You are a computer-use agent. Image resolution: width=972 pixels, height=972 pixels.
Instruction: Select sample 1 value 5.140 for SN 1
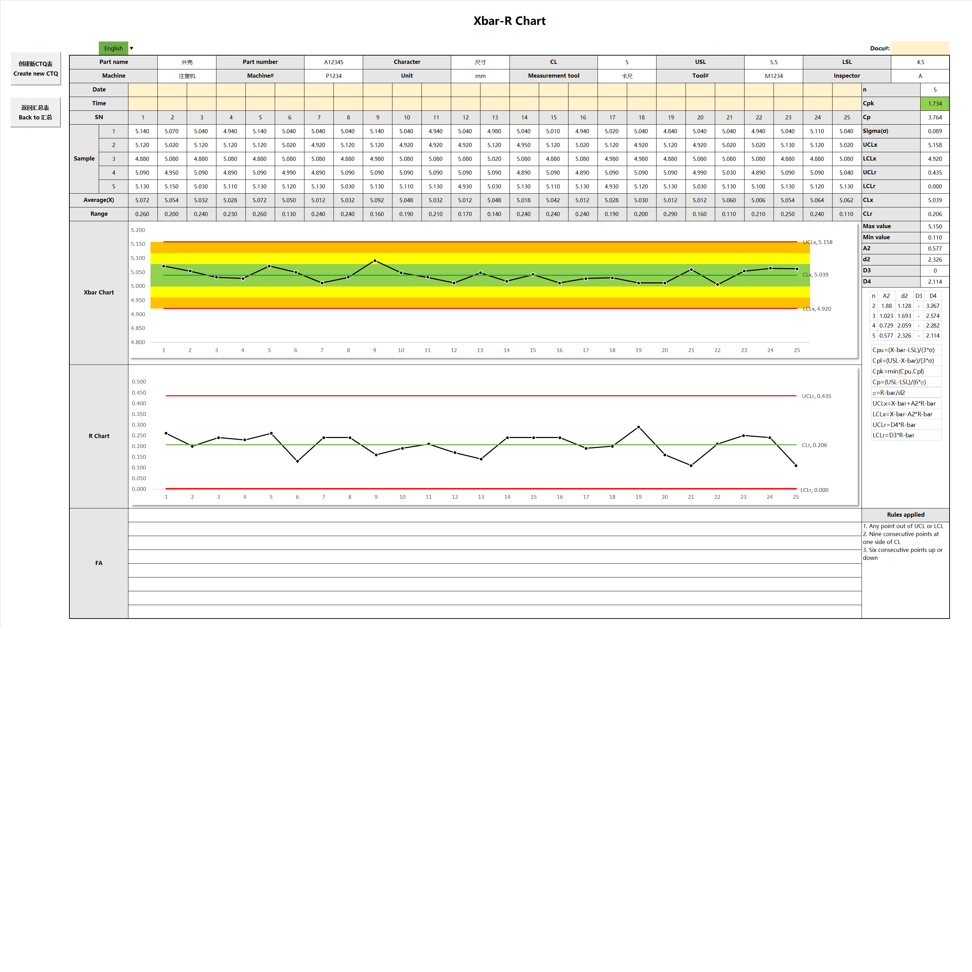tap(143, 131)
